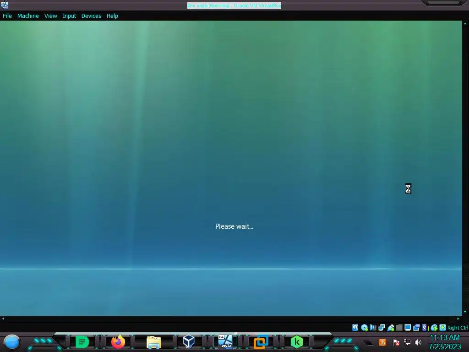Viewport: 469px width, 352px height.
Task: Open the View menu
Action: (x=50, y=16)
